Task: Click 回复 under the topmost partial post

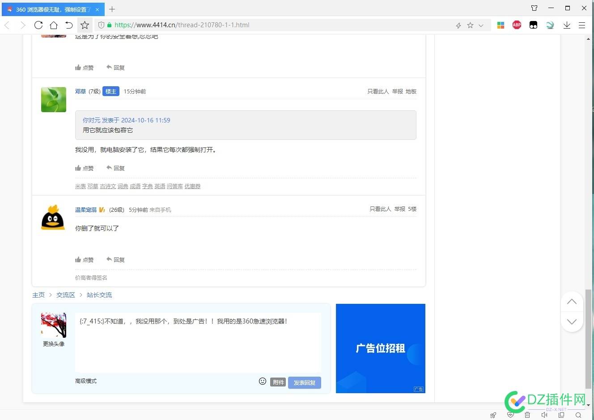Action: (115, 67)
